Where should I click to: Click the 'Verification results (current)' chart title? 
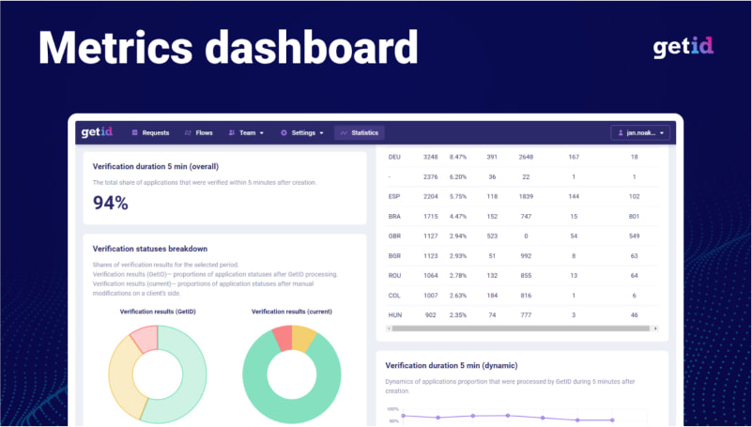pyautogui.click(x=292, y=312)
